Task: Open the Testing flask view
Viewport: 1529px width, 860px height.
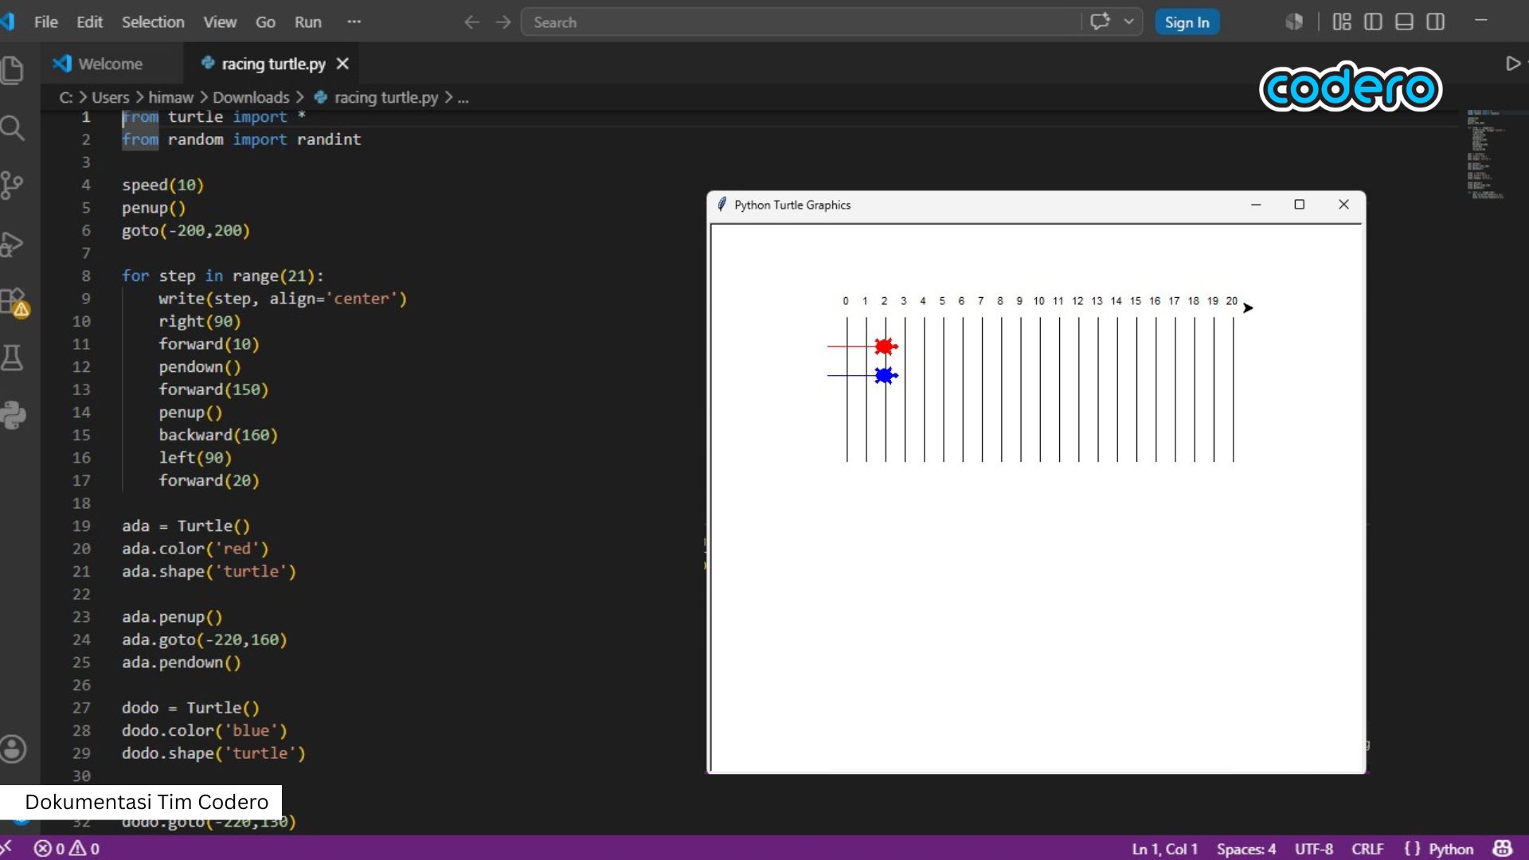Action: point(12,358)
